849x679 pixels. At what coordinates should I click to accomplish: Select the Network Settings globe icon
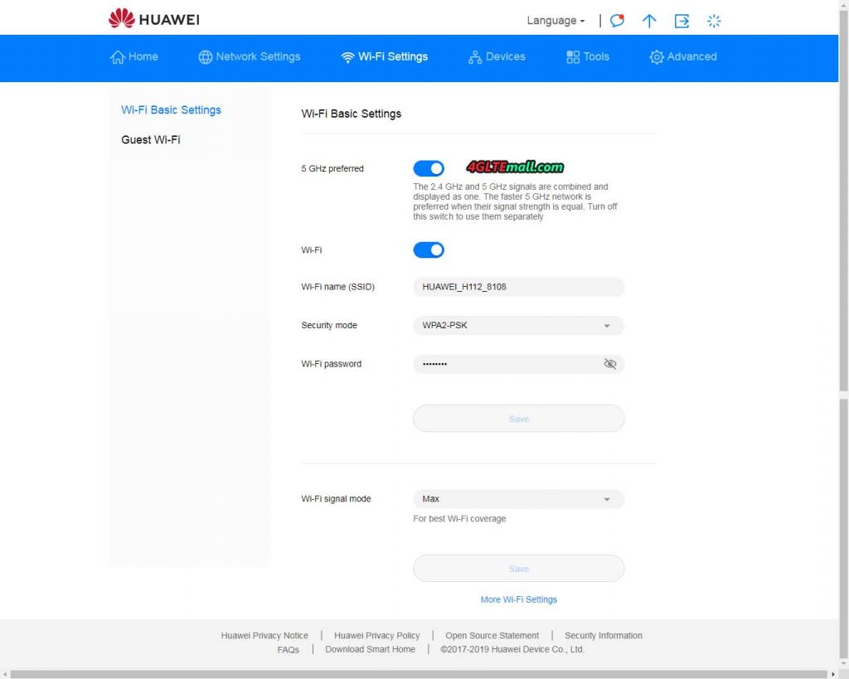[204, 56]
